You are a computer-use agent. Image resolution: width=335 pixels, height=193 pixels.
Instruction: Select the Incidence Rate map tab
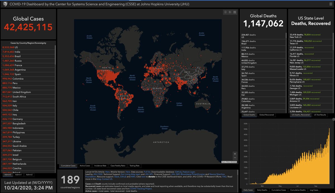click(x=100, y=166)
